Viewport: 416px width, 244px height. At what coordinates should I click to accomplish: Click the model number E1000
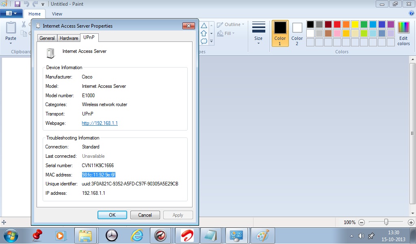click(88, 95)
